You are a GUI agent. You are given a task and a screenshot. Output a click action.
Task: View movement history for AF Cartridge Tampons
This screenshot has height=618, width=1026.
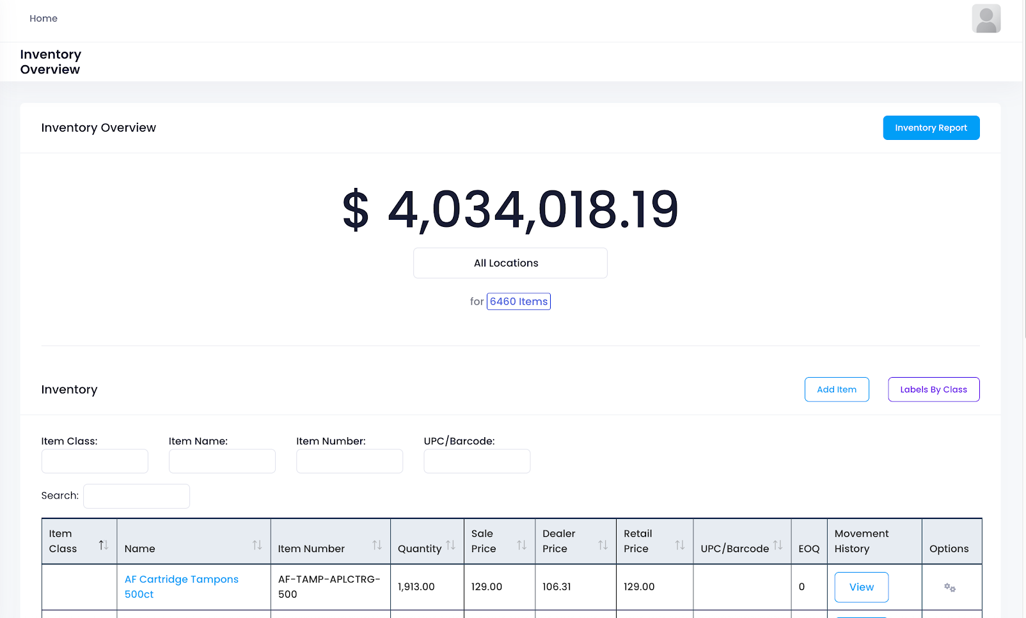click(861, 587)
